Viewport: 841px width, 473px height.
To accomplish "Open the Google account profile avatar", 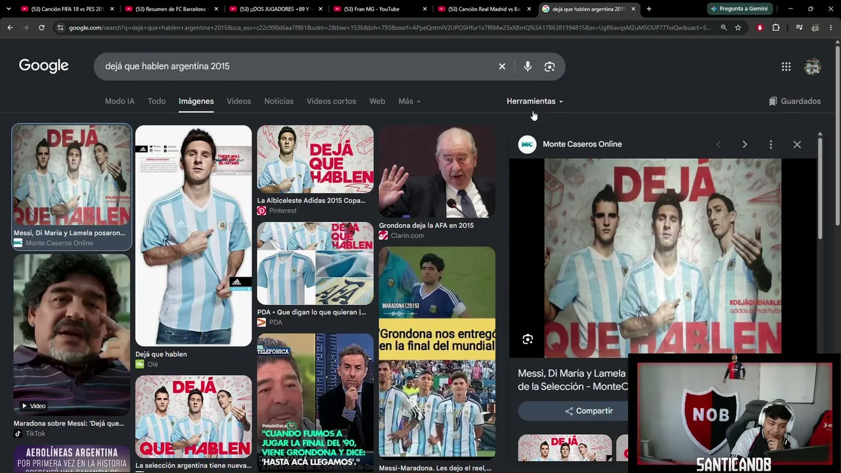I will pos(813,66).
